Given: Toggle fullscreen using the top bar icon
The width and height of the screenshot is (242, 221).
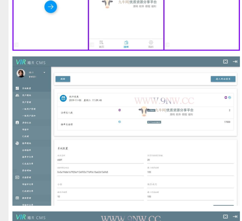Looking at the screenshot, I should [x=226, y=61].
